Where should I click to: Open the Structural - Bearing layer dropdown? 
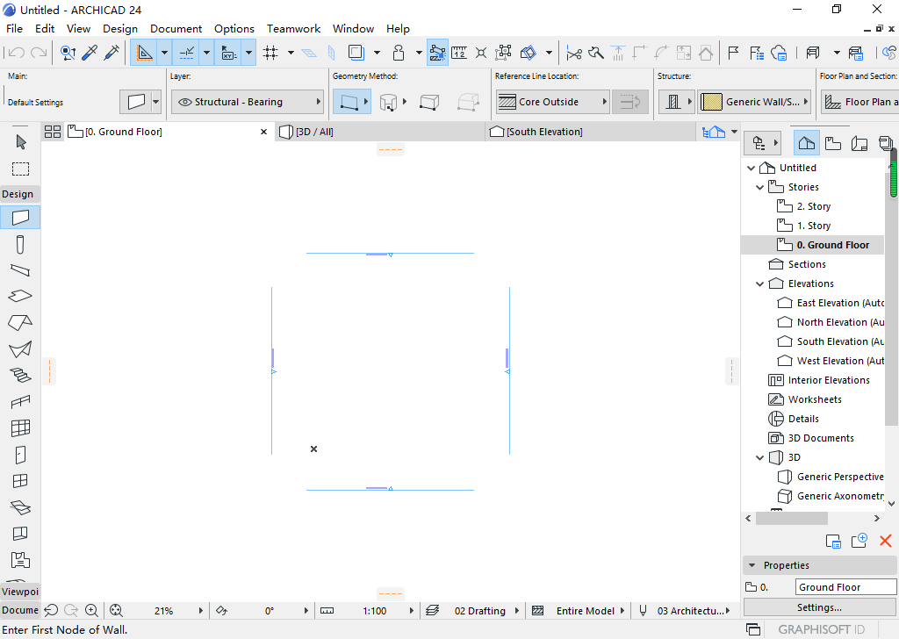247,102
